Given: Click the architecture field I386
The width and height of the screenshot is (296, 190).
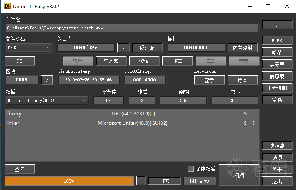Looking at the screenshot, I should (x=183, y=100).
